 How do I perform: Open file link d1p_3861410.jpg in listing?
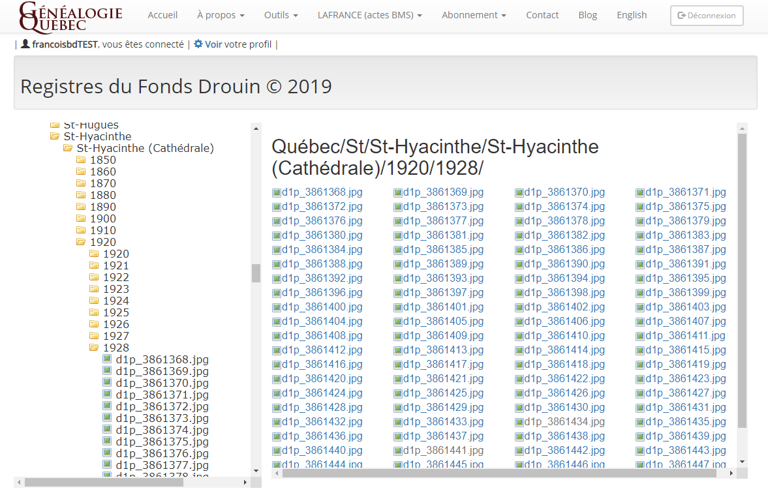pyautogui.click(x=564, y=336)
